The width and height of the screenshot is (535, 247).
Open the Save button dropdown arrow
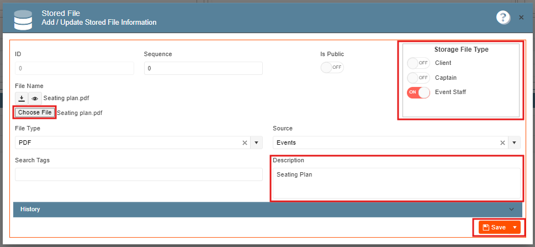(x=515, y=227)
